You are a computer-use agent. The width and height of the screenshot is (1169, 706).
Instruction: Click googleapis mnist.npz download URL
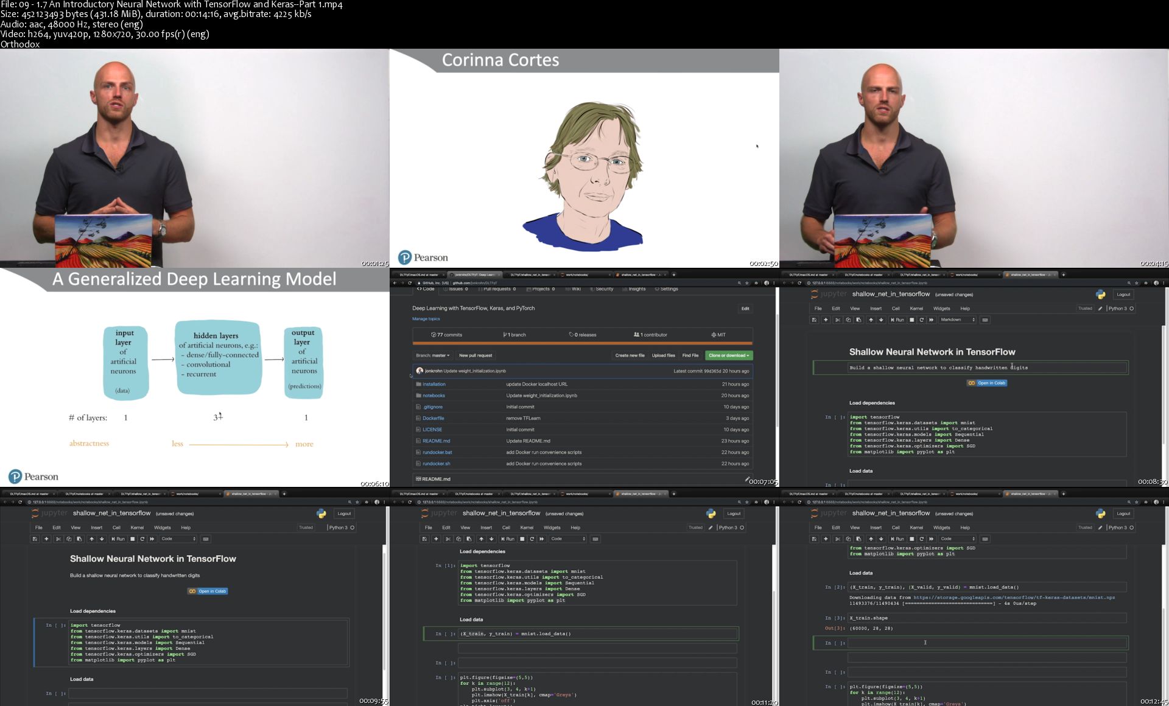click(1014, 598)
